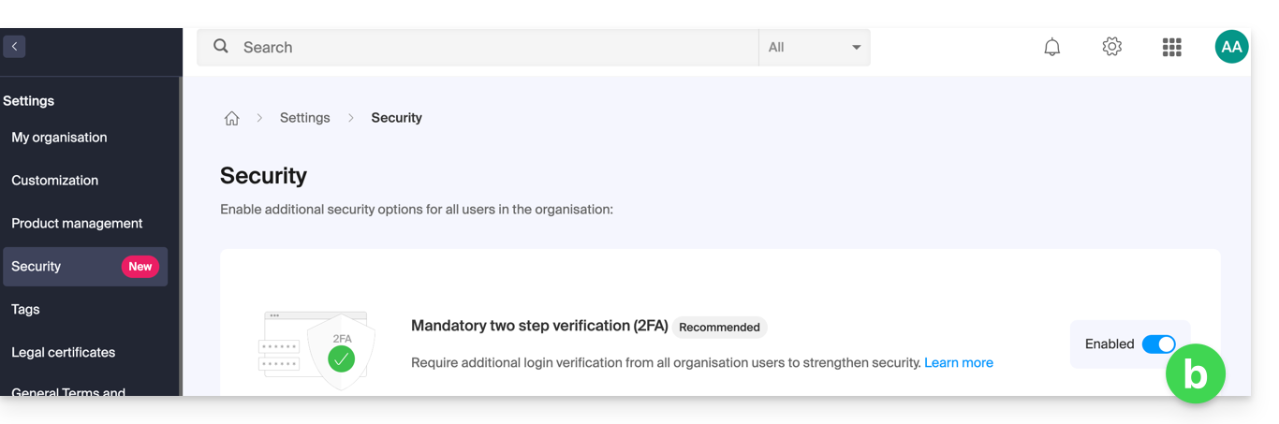Disable mandatory two step verification toggle
This screenshot has width=1279, height=424.
[1158, 344]
